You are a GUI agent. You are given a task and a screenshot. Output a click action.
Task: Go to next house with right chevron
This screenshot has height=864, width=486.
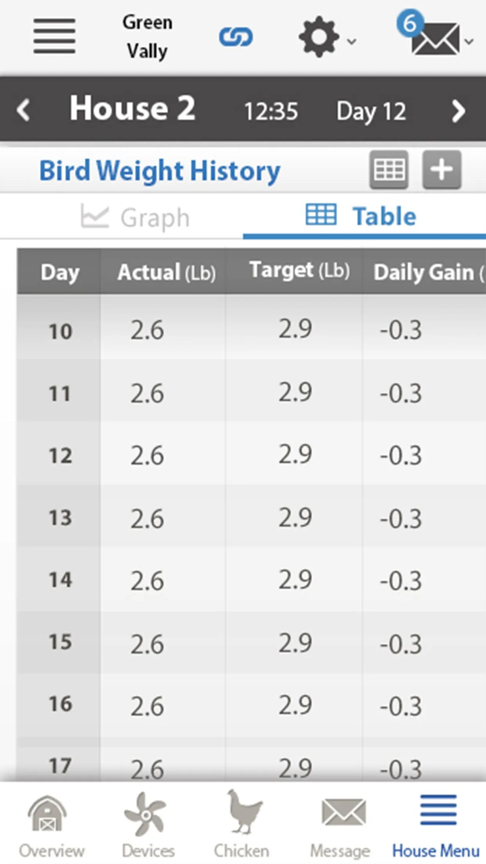point(458,111)
